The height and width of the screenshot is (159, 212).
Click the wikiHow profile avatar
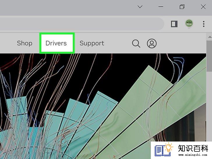tap(189, 24)
